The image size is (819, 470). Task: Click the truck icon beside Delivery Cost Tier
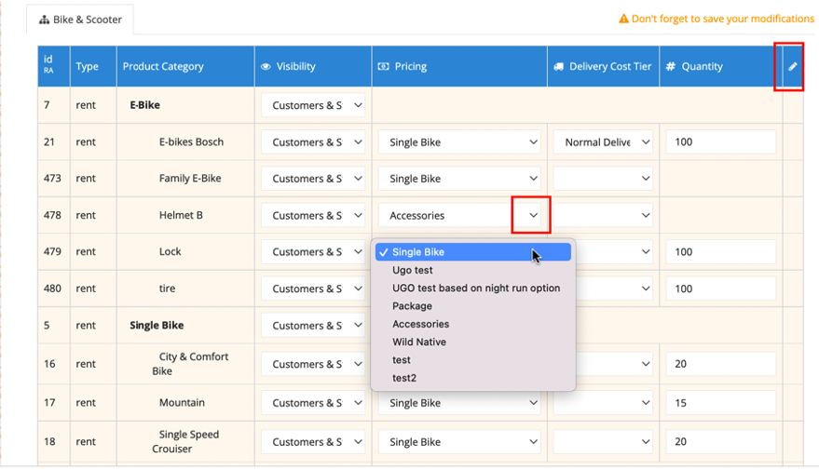click(x=559, y=66)
